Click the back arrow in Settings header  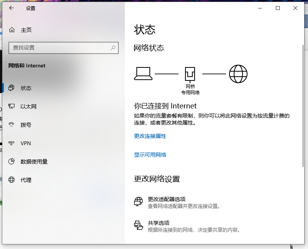tap(11, 8)
